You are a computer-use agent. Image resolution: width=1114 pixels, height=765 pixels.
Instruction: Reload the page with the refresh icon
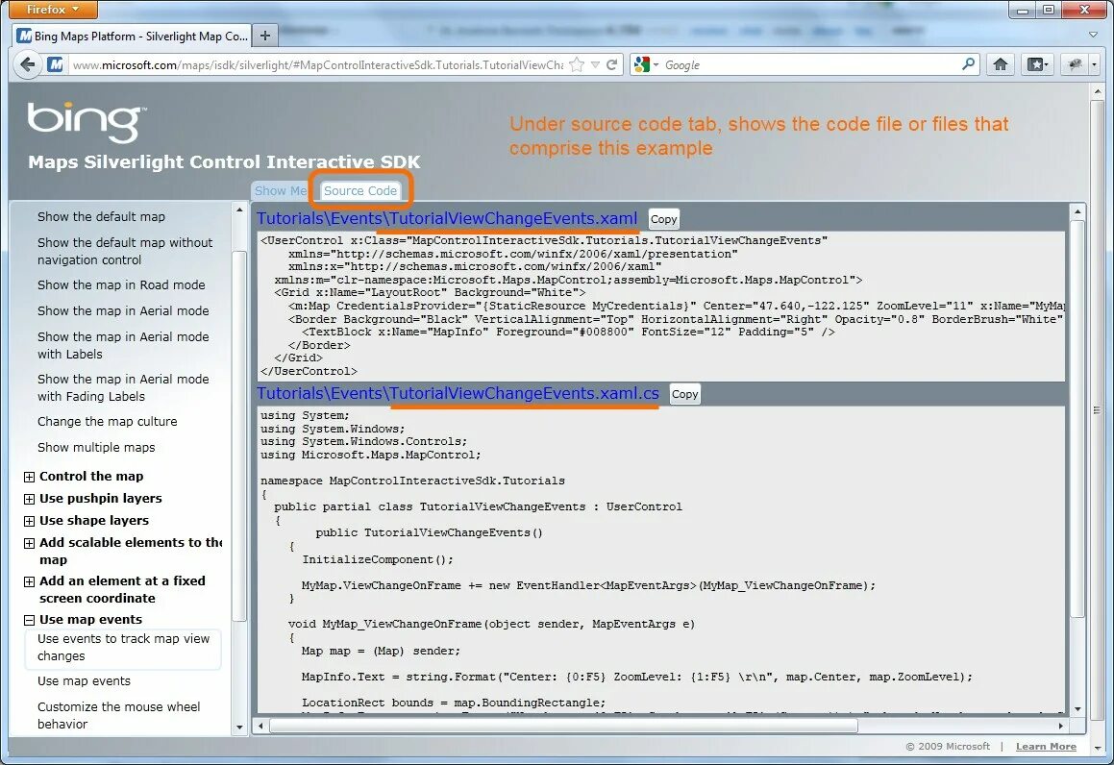coord(611,64)
